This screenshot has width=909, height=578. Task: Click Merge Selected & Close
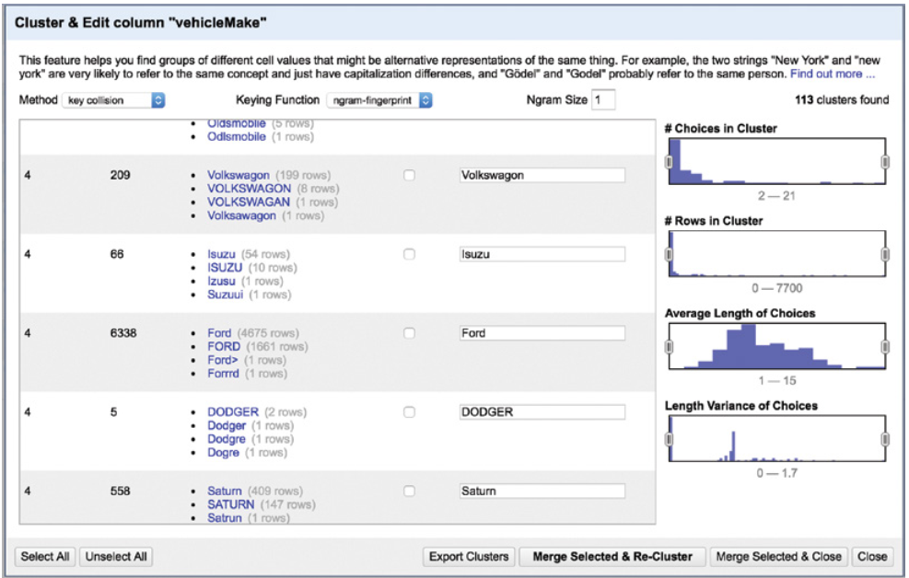(x=778, y=557)
